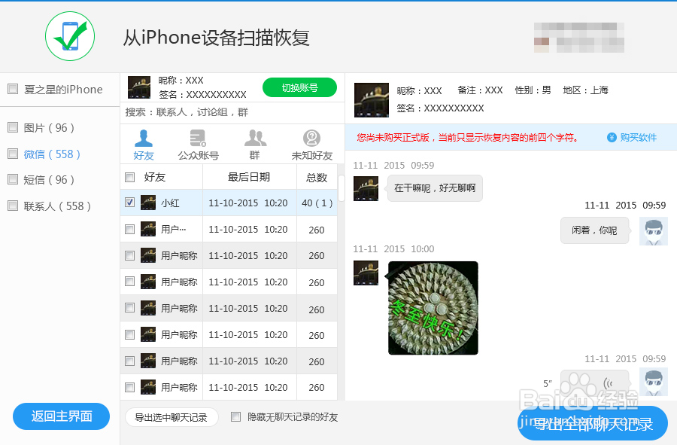Select the 联系人 (558) category
This screenshot has height=445, width=677.
57,206
